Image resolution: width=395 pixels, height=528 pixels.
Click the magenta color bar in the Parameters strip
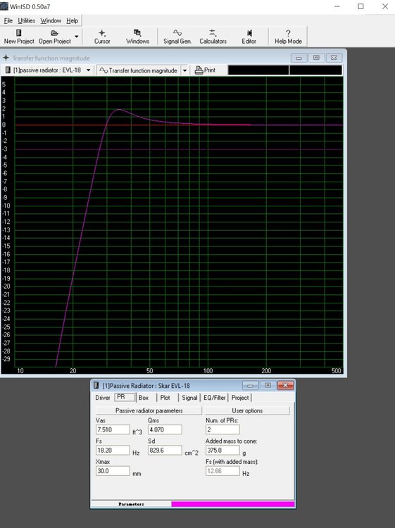click(233, 504)
